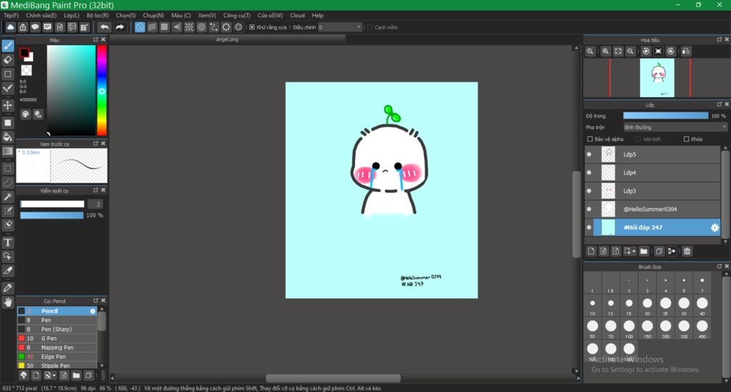Close the Màu color panel
The image size is (731, 392).
point(104,40)
